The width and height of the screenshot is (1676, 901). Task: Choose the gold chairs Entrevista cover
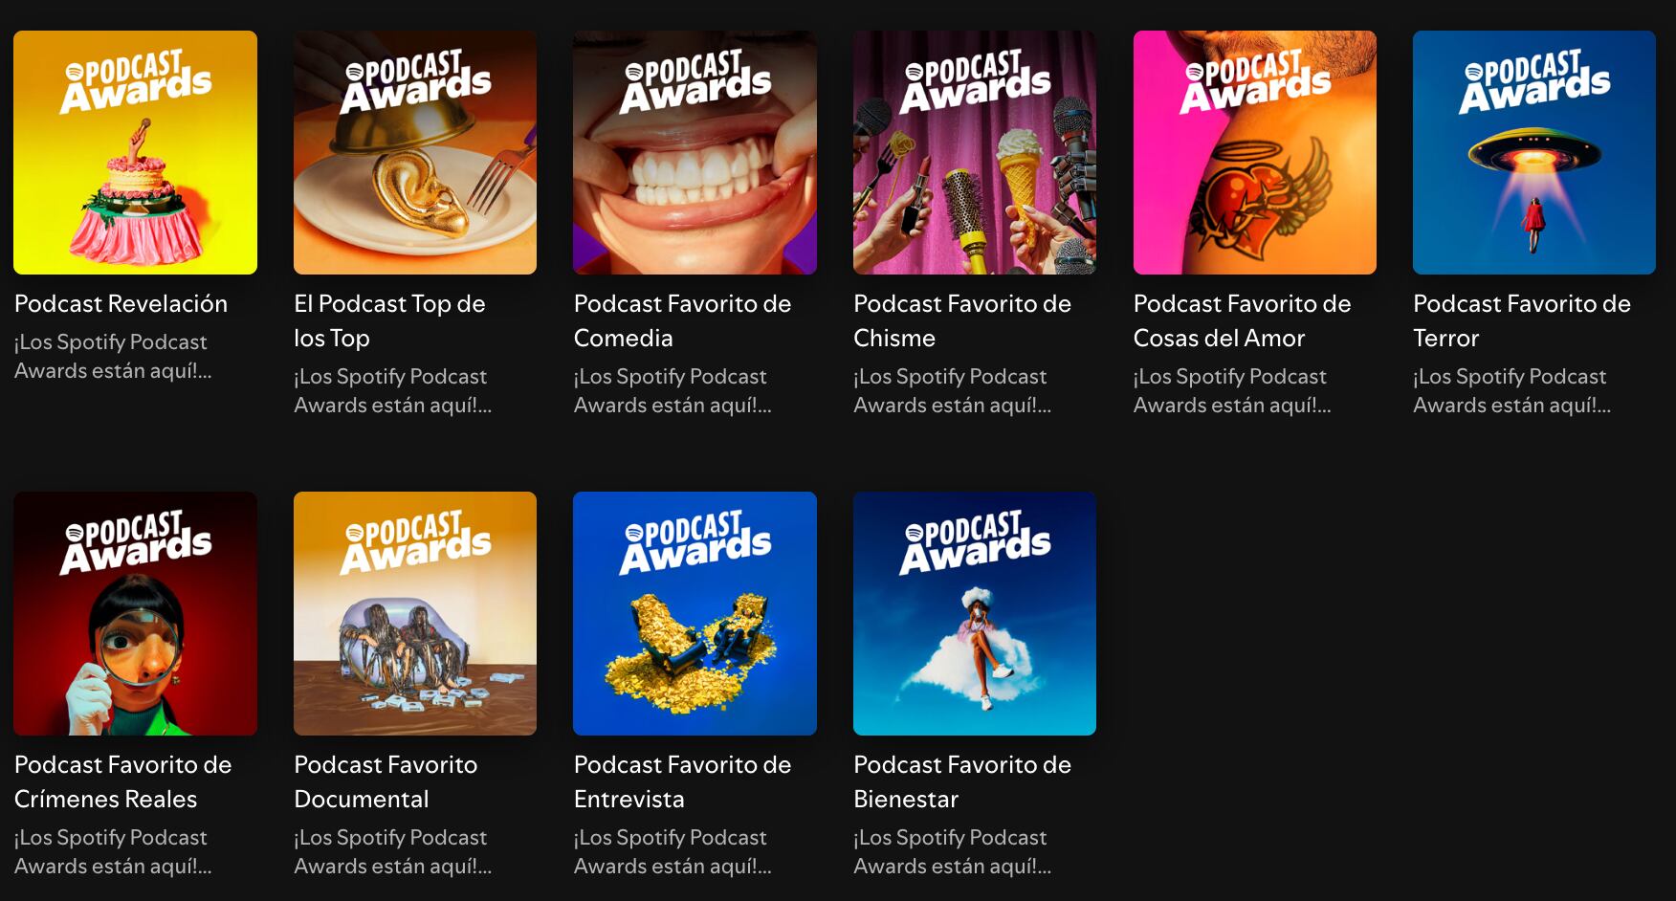(x=695, y=613)
